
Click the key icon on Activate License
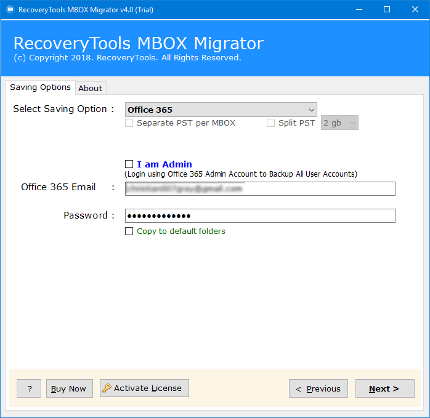click(107, 388)
